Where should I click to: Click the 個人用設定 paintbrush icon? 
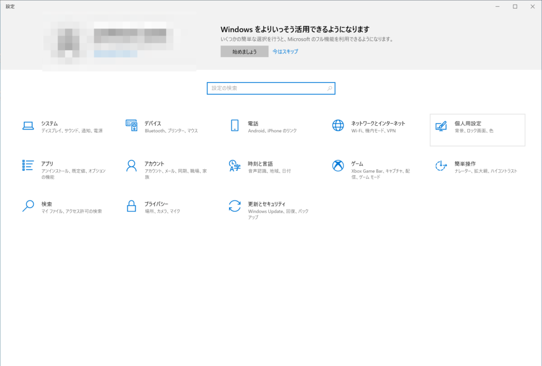[x=441, y=126]
